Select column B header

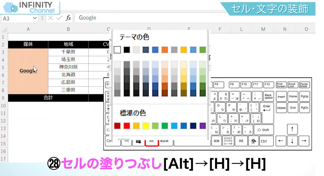point(68,29)
